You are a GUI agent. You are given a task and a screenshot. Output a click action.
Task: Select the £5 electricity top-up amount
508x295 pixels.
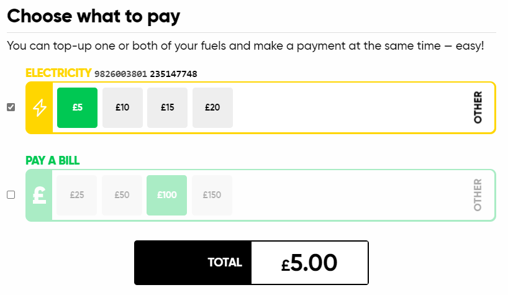coord(78,107)
